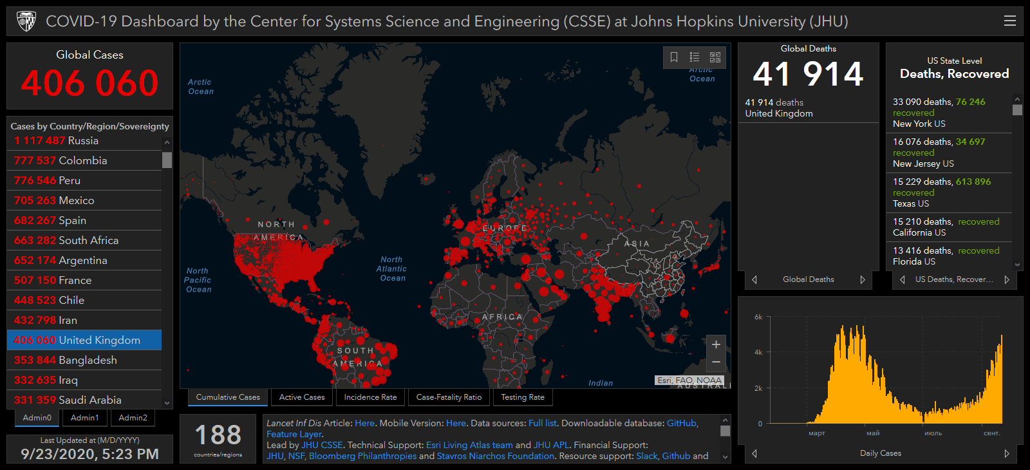
Task: Select the Admin1 list tab
Action: coord(85,418)
